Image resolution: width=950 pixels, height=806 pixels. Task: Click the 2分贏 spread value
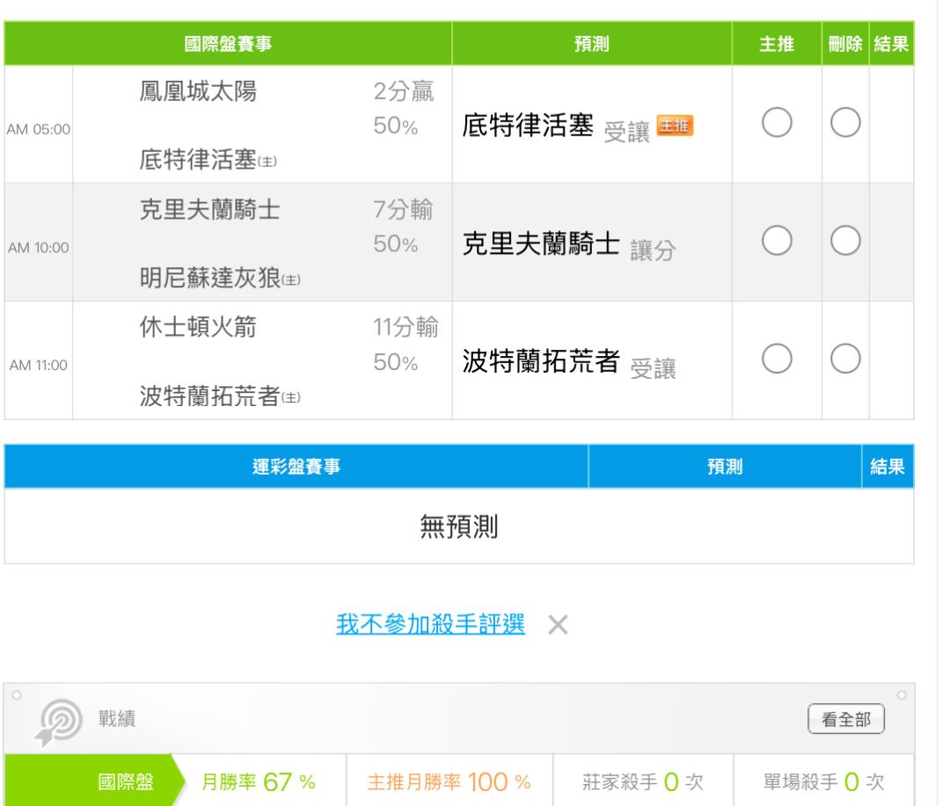point(404,91)
